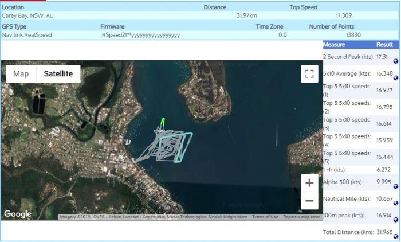
Task: Click the Google logo on the map
Action: tap(18, 214)
